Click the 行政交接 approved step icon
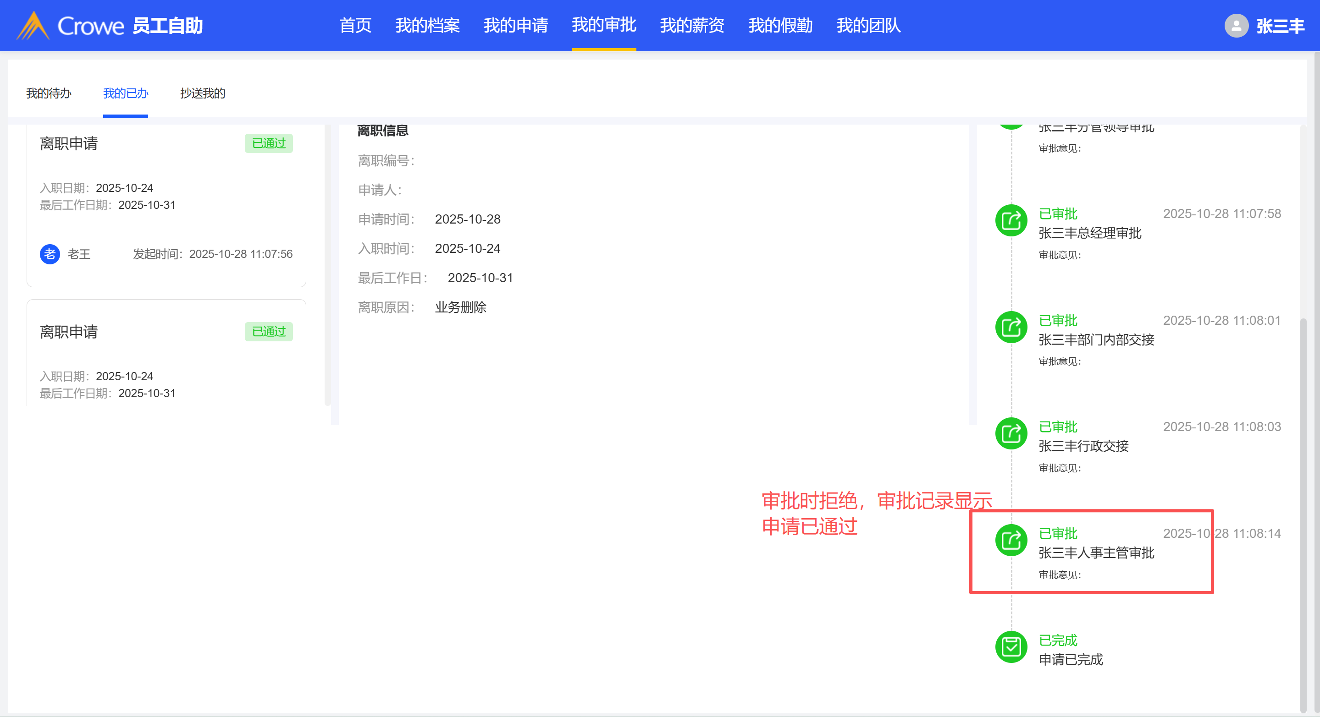1320x717 pixels. pos(1011,434)
